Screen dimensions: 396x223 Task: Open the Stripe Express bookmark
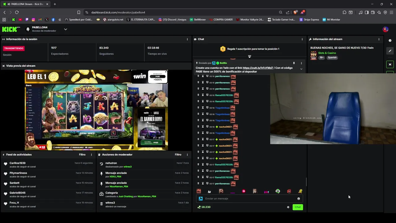(309, 20)
